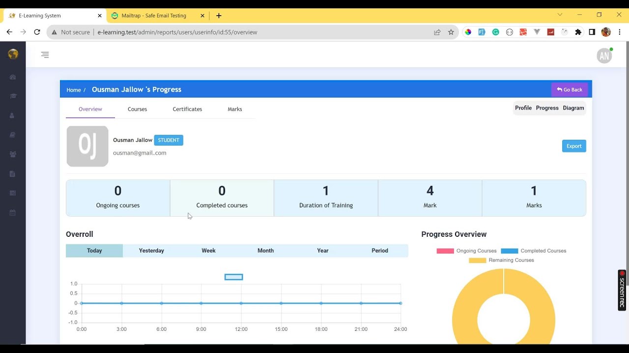Select the Today filter
Screen dimensions: 629x353
(x=94, y=251)
